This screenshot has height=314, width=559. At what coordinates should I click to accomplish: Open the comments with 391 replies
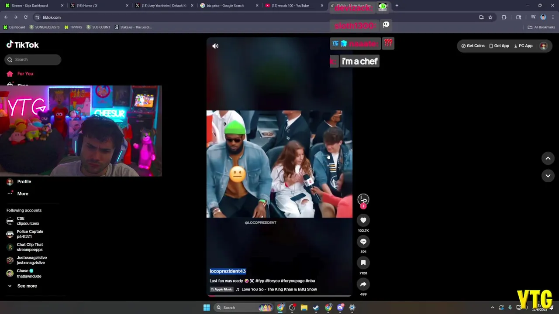(x=363, y=242)
